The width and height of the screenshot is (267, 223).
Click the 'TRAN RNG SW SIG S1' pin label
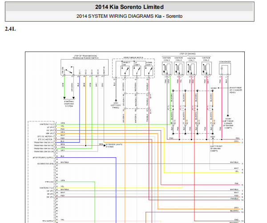[x=44, y=143]
